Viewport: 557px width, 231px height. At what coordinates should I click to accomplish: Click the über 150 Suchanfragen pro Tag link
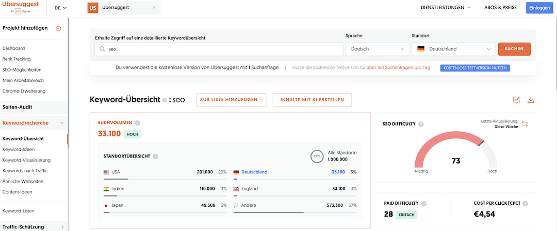tap(398, 67)
